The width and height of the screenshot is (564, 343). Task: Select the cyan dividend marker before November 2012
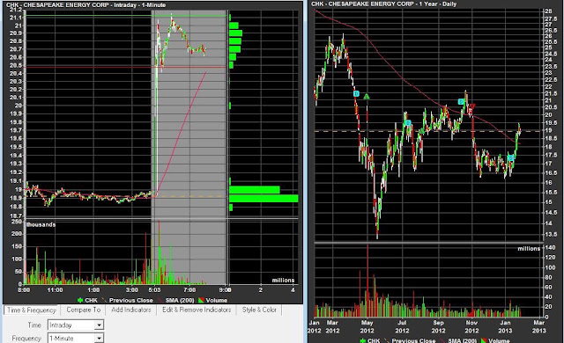[461, 102]
